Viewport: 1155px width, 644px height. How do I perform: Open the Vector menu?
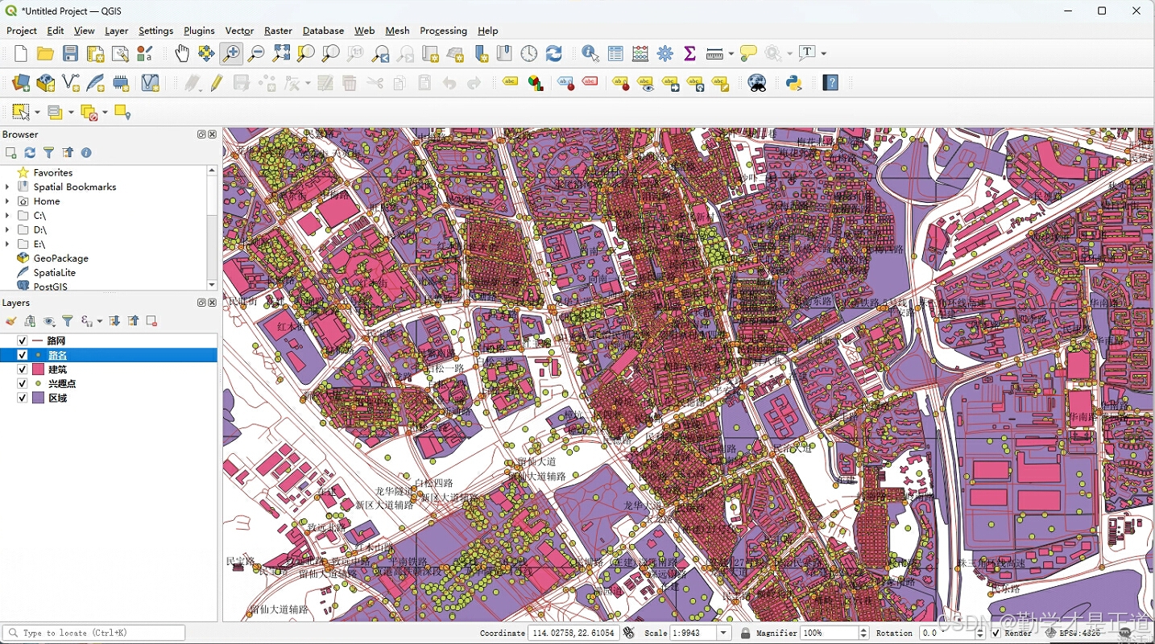coord(239,31)
